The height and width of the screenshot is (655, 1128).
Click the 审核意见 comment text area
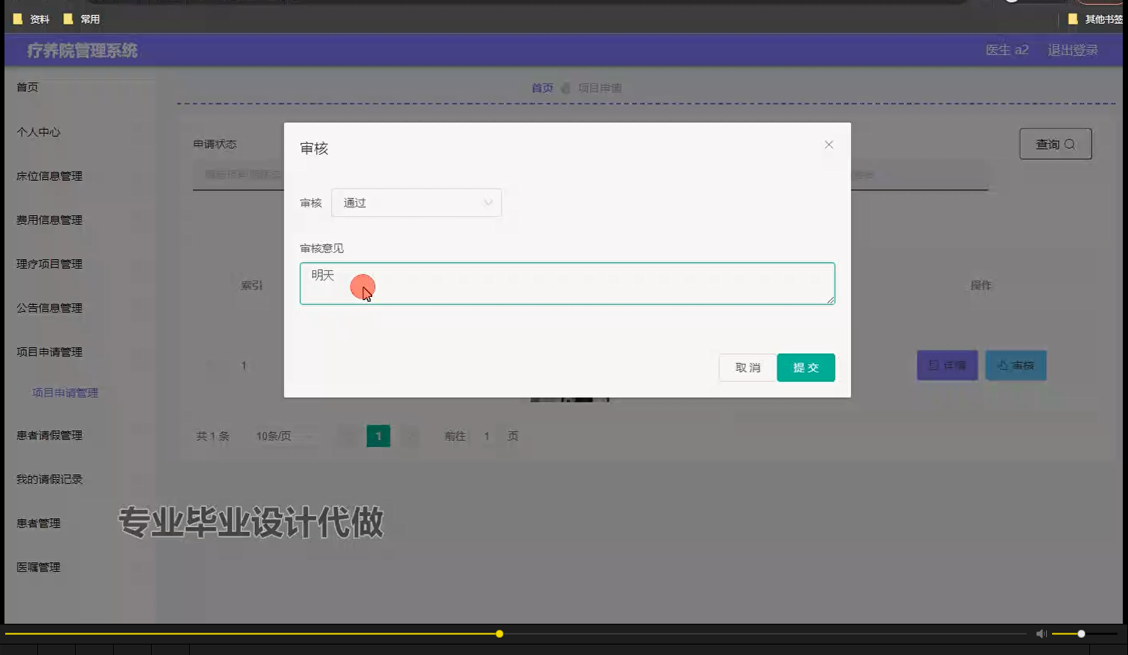566,284
